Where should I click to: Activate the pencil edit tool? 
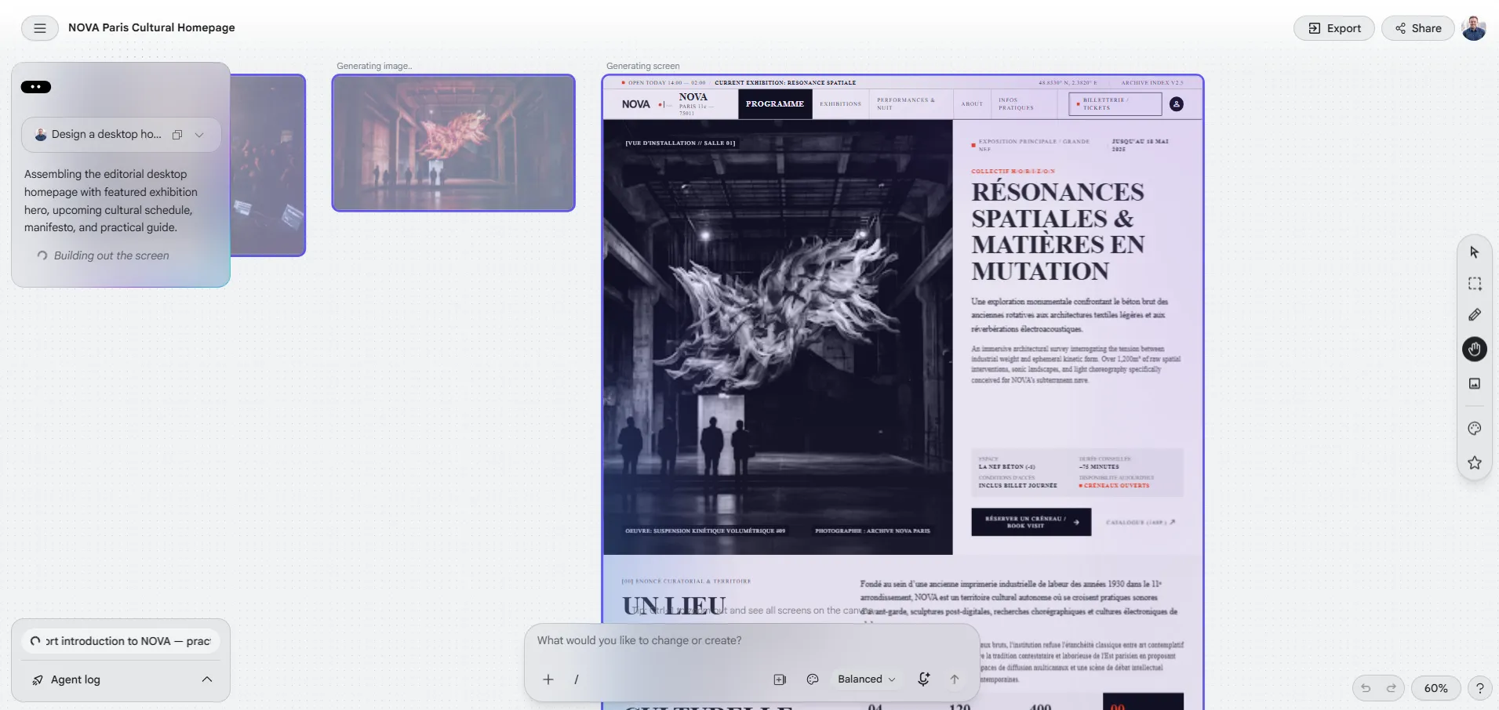(1475, 315)
